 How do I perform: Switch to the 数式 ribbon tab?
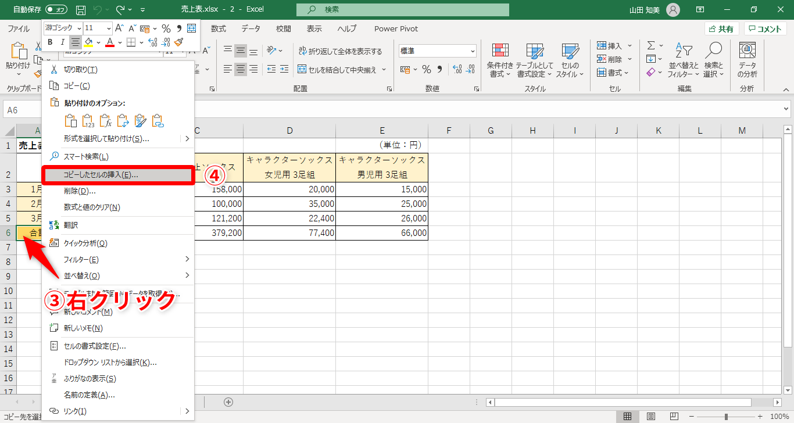(219, 28)
